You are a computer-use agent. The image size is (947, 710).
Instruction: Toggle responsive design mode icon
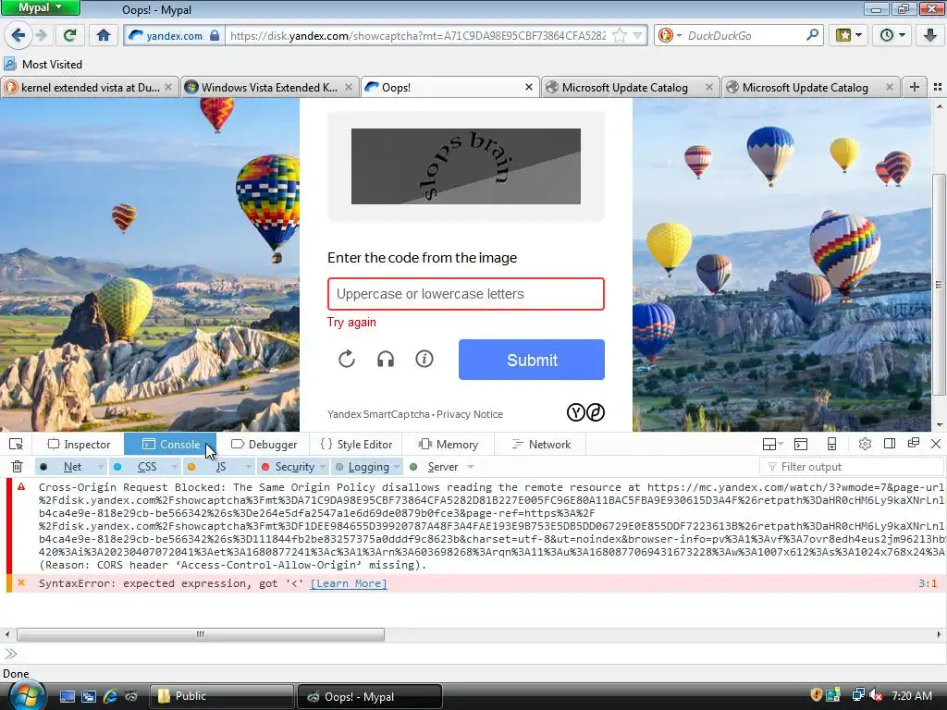[831, 445]
